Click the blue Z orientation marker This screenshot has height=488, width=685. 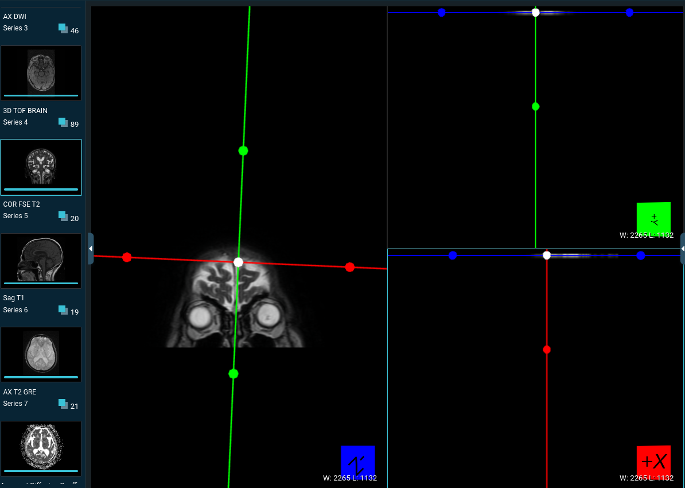(x=358, y=462)
